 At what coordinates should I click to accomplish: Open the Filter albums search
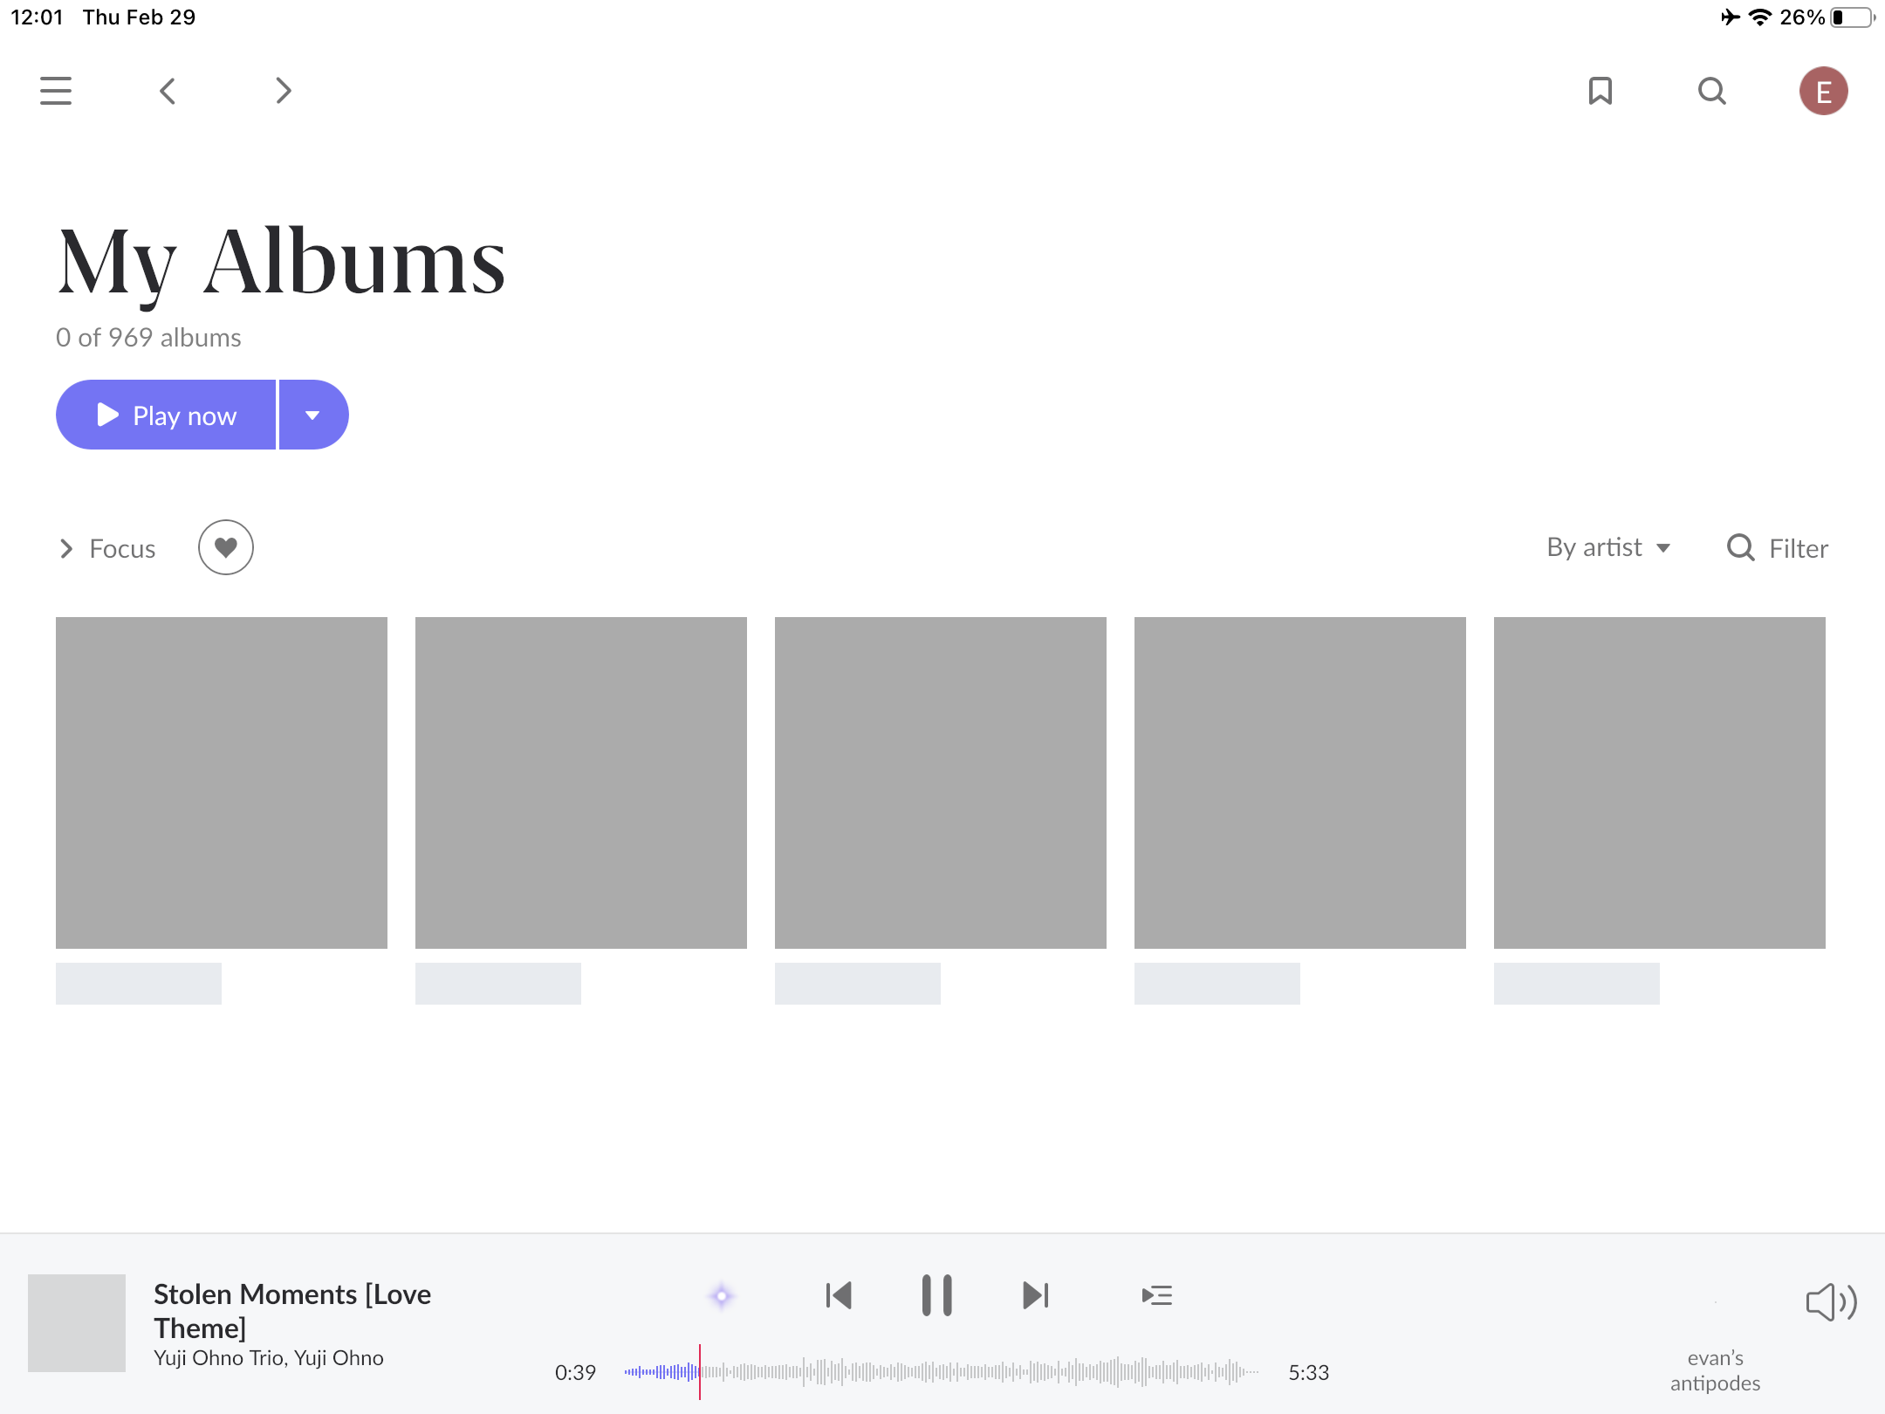1778,548
